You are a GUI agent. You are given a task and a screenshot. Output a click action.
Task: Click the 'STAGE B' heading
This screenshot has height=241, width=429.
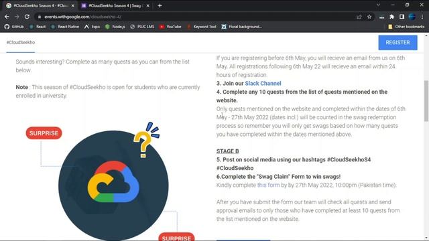click(x=228, y=151)
